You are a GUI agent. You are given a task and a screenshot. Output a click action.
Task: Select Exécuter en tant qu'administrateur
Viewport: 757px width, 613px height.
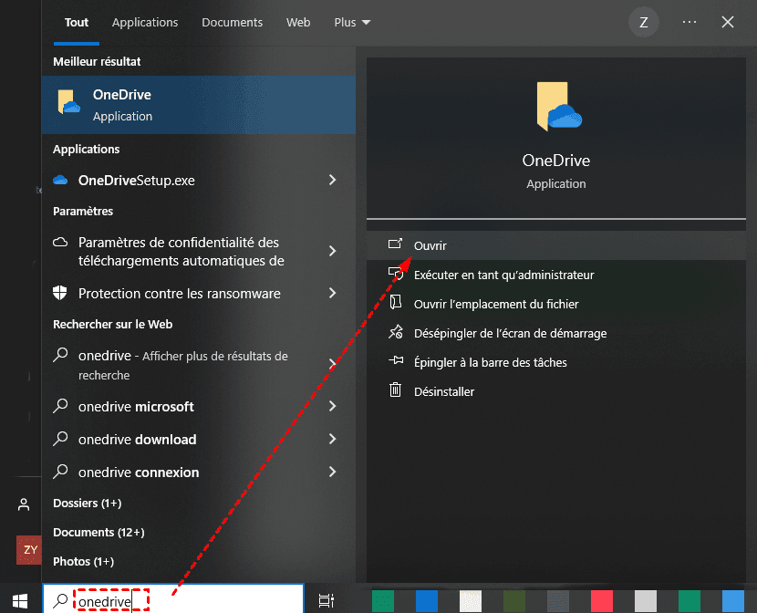click(x=556, y=275)
